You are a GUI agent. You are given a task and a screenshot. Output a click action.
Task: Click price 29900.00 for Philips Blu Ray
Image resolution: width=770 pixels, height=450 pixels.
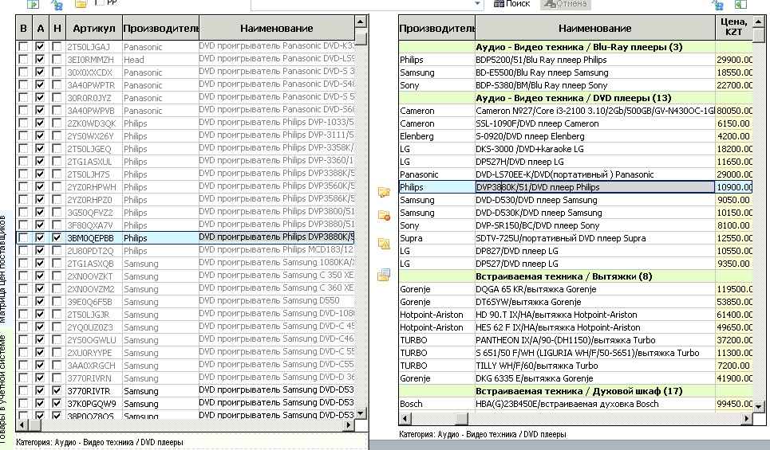coord(733,60)
